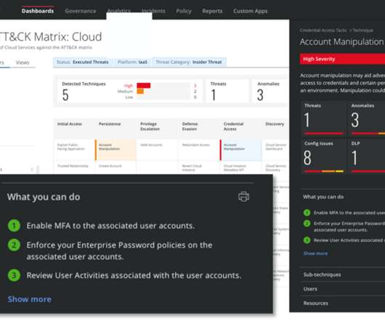Open the Anomalies tile in the dark side panel
This screenshot has height=321, width=385.
366,118
